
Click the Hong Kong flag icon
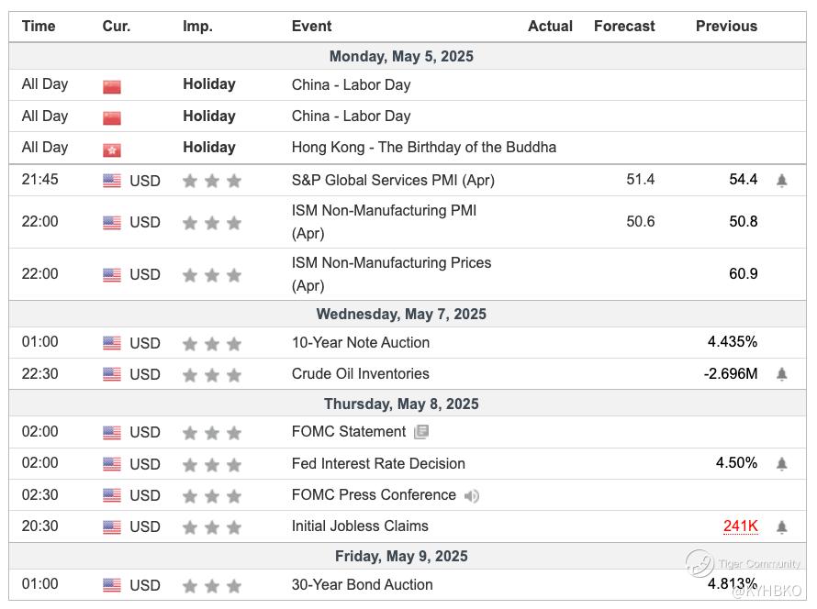pos(111,149)
